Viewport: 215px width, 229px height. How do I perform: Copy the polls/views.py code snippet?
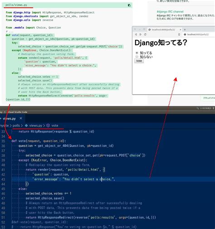point(129,5)
